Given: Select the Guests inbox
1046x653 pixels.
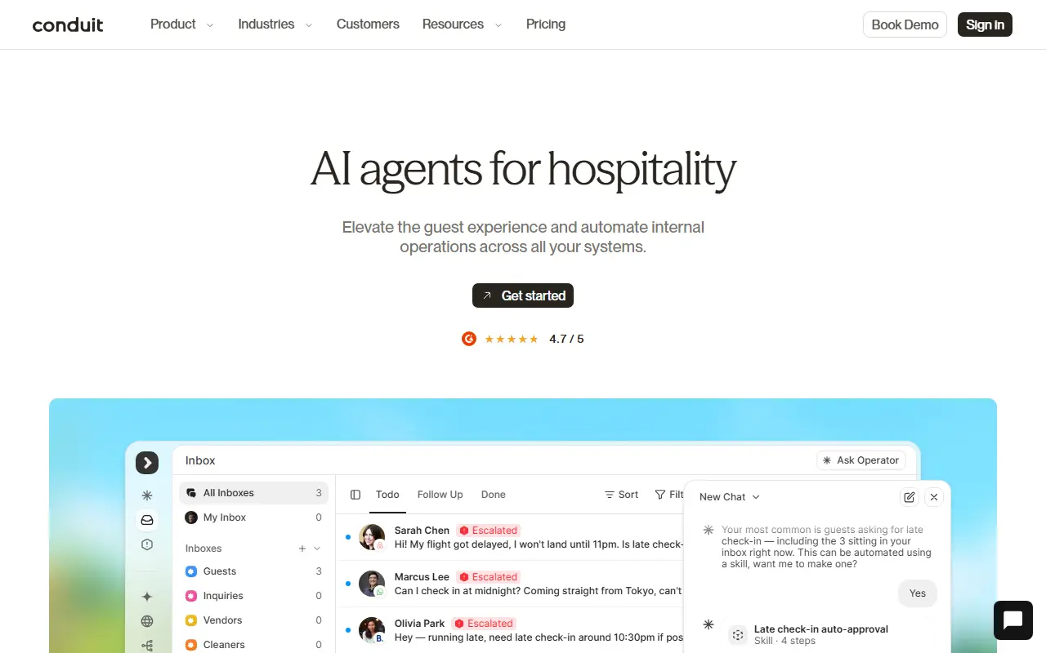Looking at the screenshot, I should click(x=253, y=571).
